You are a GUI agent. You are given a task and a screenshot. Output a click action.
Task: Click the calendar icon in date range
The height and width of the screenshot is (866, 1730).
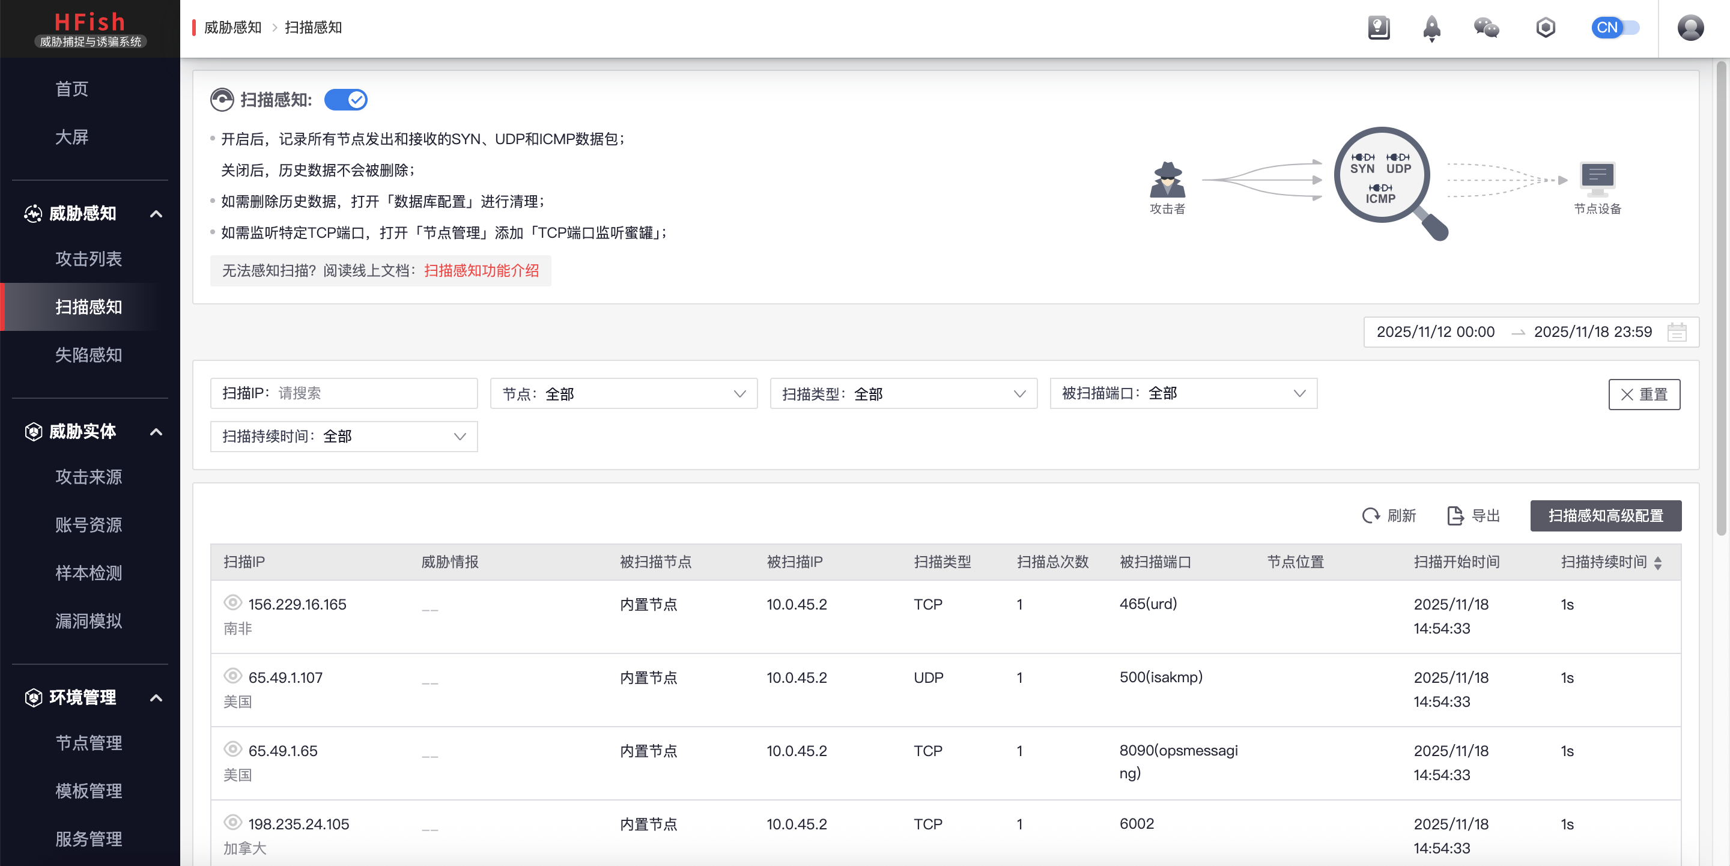pos(1677,332)
